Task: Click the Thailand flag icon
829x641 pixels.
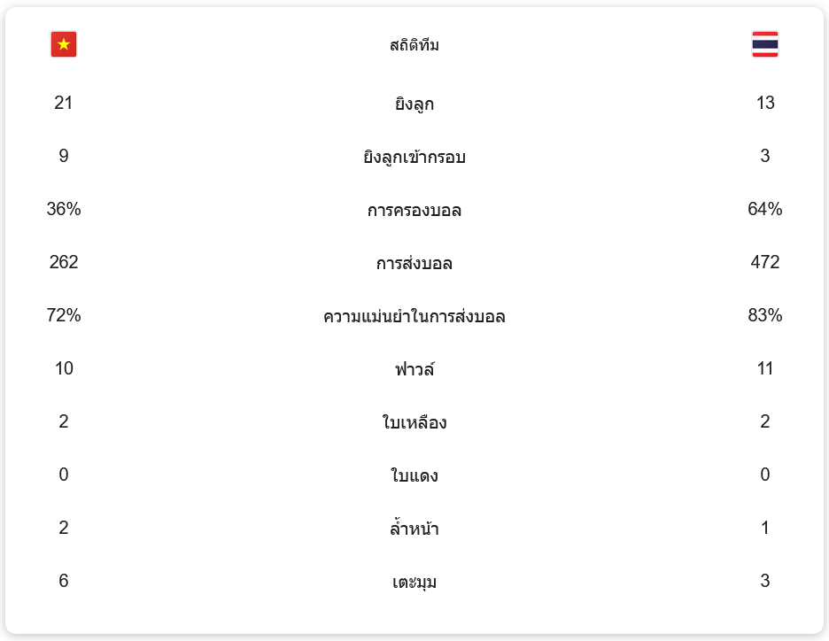Action: pos(764,44)
